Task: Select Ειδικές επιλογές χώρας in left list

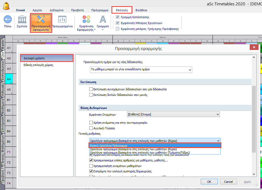Action: tap(38, 65)
